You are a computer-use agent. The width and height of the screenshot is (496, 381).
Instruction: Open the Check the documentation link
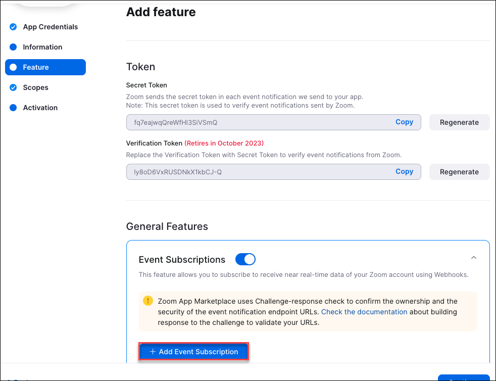point(364,312)
